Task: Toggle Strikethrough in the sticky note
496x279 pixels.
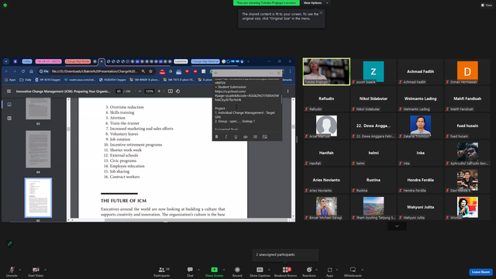Action: [246, 136]
